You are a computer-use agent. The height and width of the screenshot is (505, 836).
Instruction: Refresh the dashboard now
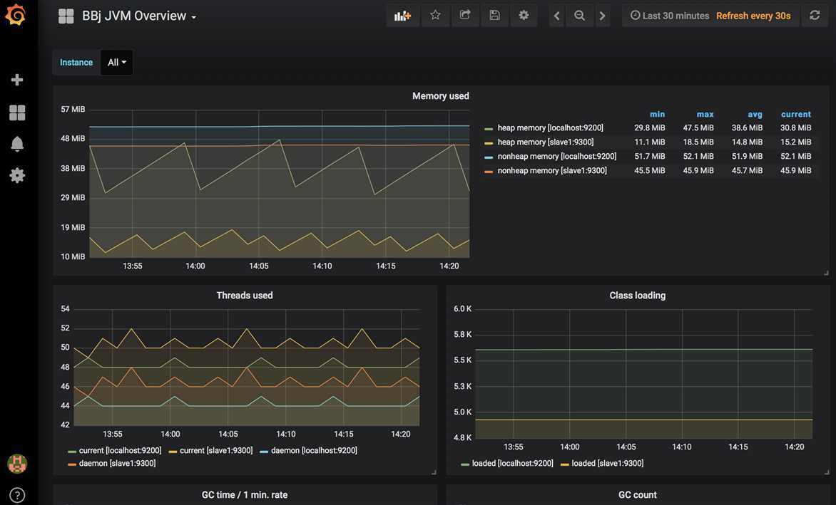click(x=815, y=16)
